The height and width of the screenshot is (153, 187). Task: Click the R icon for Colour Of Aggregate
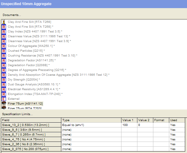click(4, 46)
